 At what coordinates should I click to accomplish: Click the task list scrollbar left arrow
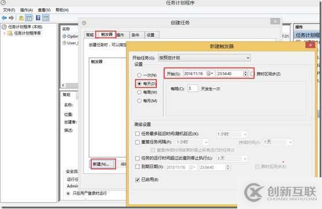[63, 85]
